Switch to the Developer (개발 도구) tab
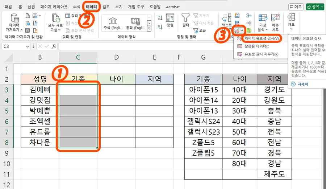The height and width of the screenshot is (189, 326). point(136,7)
